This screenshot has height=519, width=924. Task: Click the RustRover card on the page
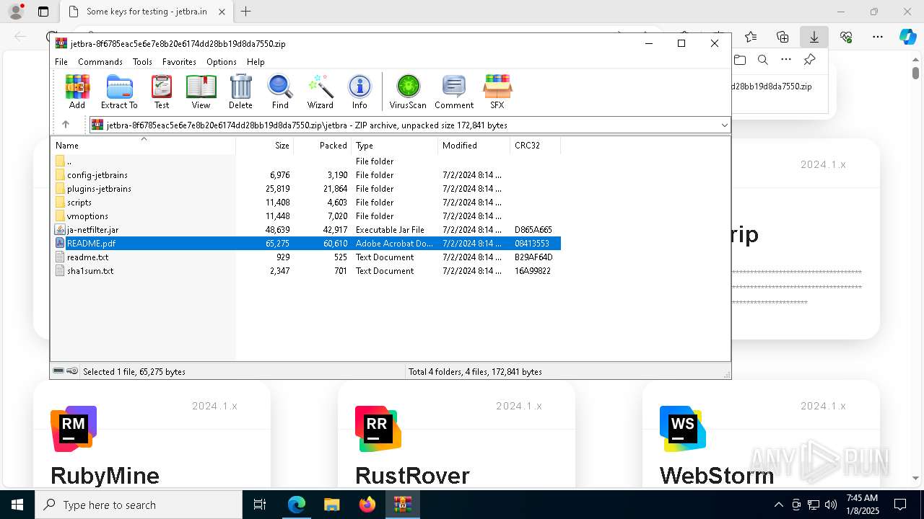(456, 435)
